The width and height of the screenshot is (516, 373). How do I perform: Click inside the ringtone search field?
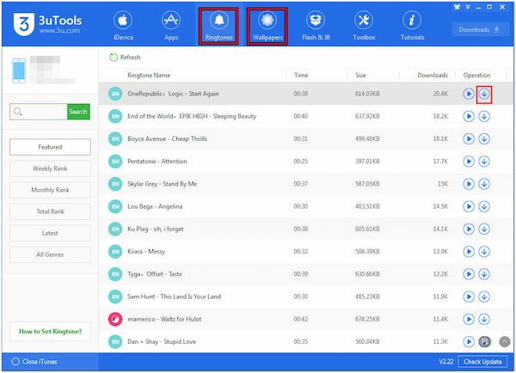pos(39,112)
